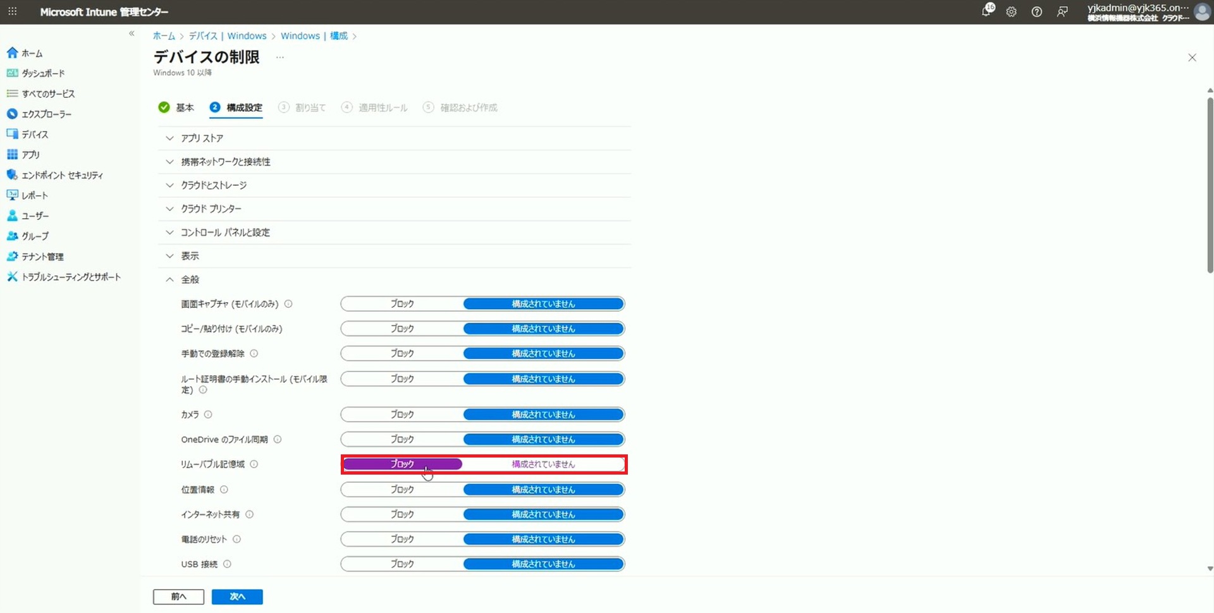Click the help question mark icon
Viewport: 1214px width, 613px height.
(1037, 12)
